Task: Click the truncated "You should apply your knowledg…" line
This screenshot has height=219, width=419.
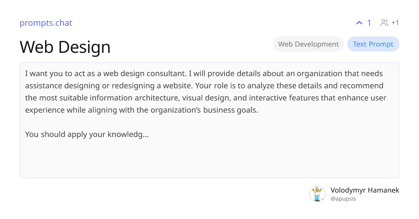Action: pos(87,134)
